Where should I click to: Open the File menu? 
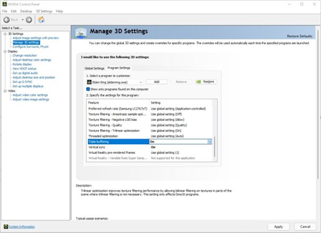[4, 11]
